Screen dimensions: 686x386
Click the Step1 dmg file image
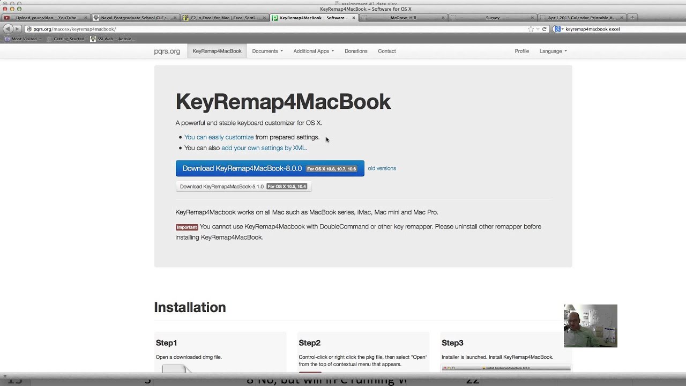[177, 368]
